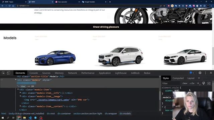Toggle the computed styles sidebar icon

(x=209, y=83)
